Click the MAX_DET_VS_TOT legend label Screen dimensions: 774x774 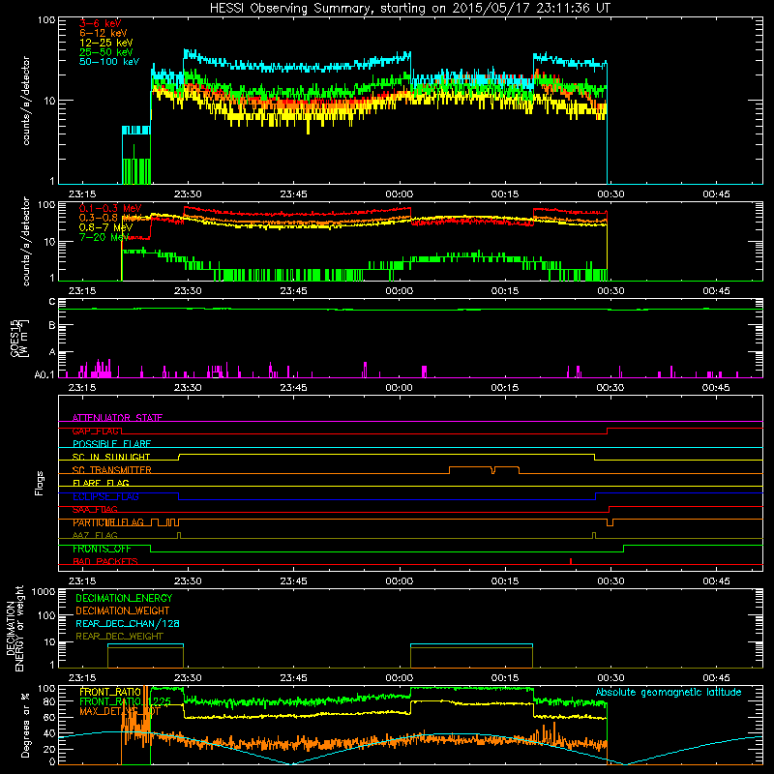[119, 712]
